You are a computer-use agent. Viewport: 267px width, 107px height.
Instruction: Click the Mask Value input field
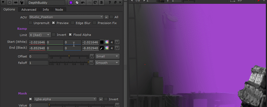coord(38,105)
